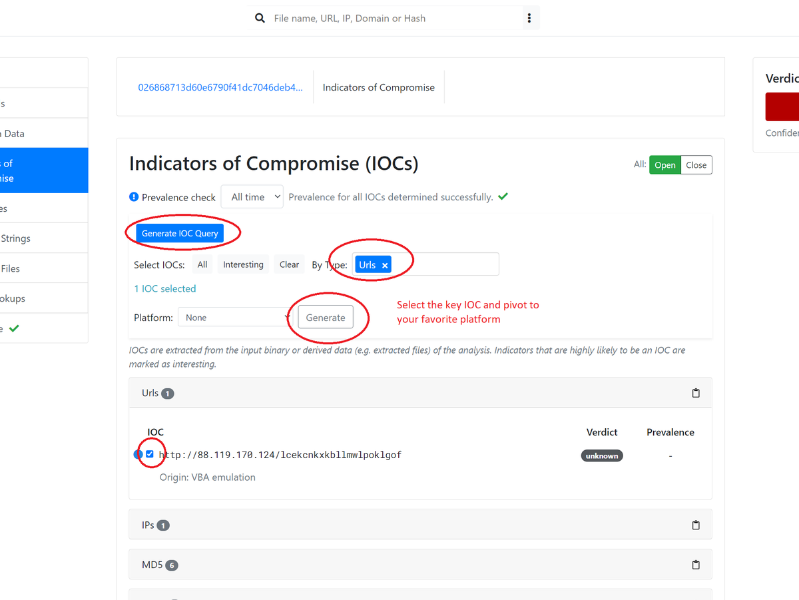This screenshot has height=600, width=799.
Task: Collapse the Urls section header
Action: coord(420,393)
